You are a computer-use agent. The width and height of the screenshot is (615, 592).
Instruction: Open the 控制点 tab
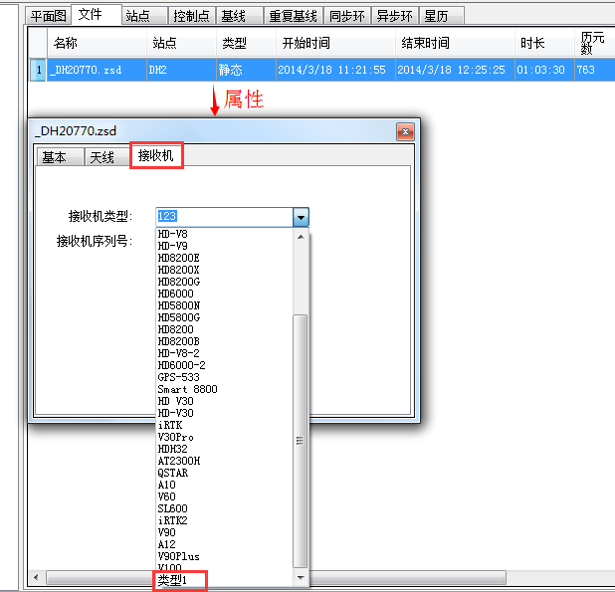coord(192,16)
